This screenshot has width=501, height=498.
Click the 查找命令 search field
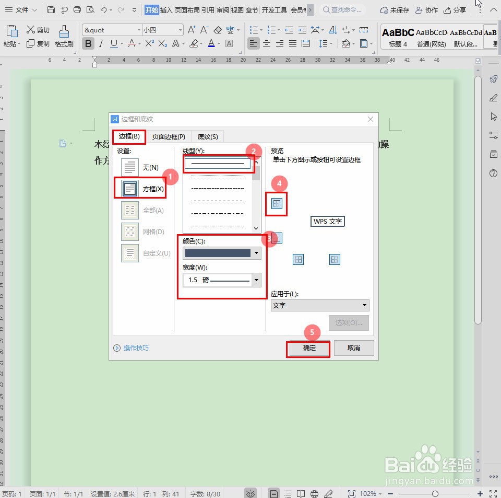(x=342, y=10)
